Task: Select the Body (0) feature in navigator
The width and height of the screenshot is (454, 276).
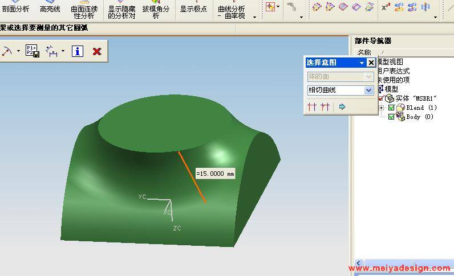Action: tap(420, 117)
